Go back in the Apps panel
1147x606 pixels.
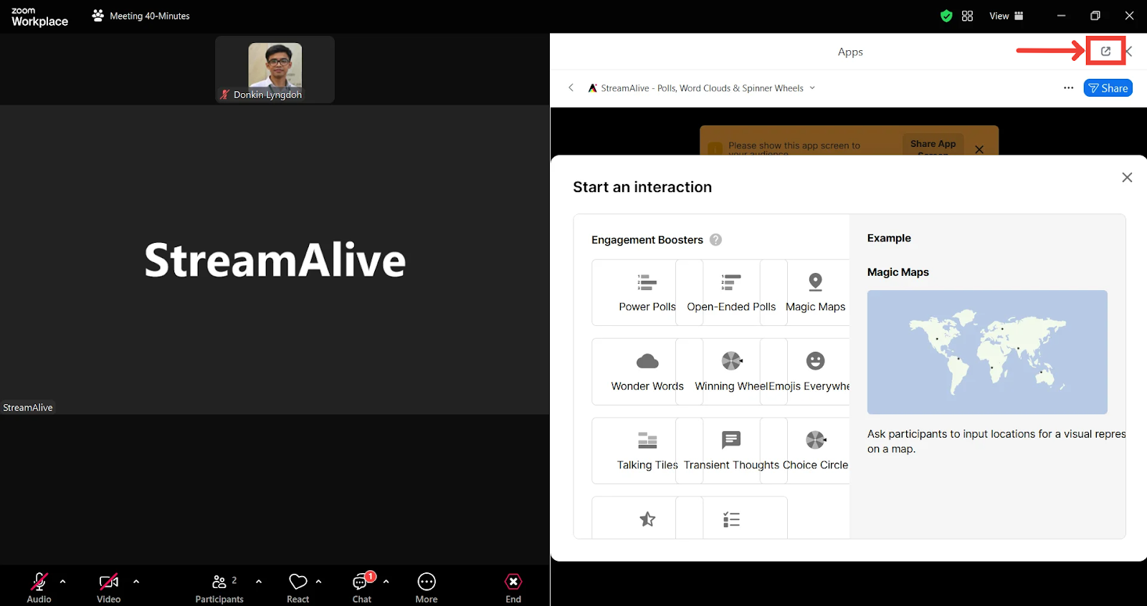(571, 88)
